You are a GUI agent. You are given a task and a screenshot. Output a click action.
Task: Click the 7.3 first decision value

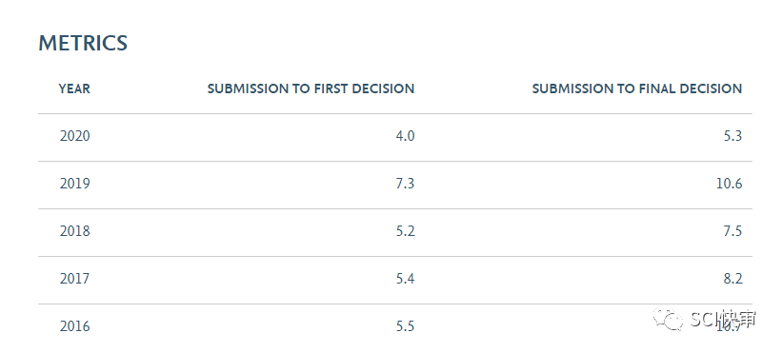(x=405, y=184)
